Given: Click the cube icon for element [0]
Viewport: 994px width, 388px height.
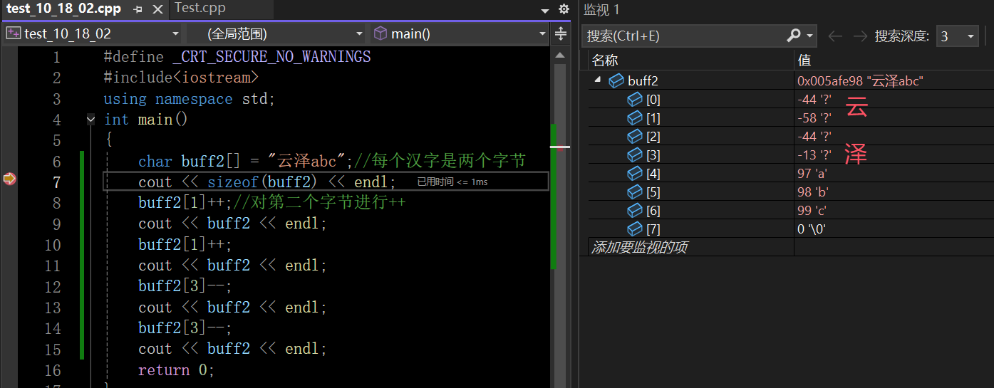Looking at the screenshot, I should click(634, 100).
